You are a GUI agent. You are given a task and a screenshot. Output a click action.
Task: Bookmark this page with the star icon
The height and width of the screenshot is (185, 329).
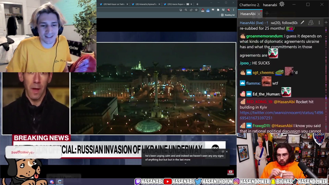click(196, 10)
